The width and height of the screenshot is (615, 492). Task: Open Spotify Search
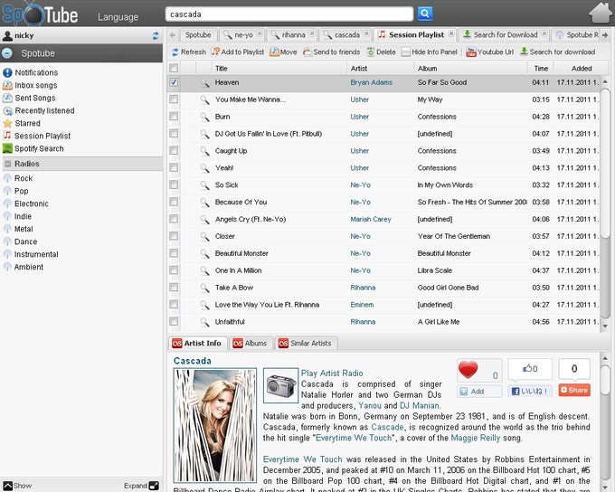pyautogui.click(x=33, y=148)
